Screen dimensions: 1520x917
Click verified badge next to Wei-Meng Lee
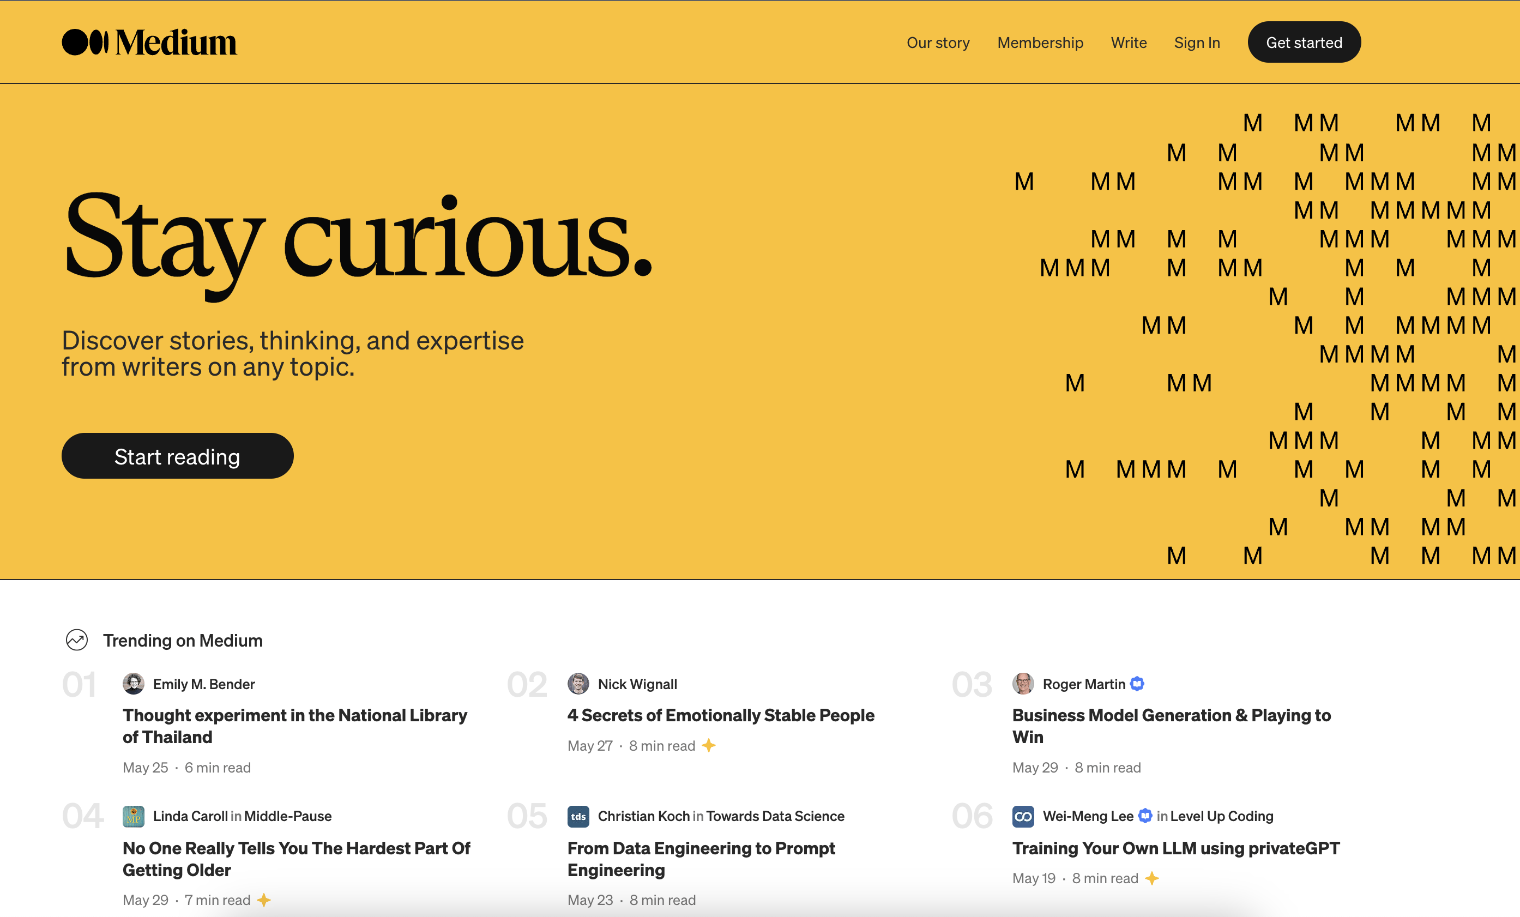[x=1145, y=816]
